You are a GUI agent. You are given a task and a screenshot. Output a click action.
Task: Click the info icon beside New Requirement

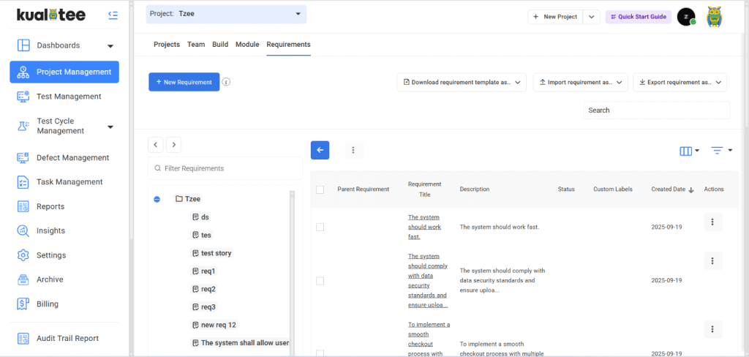[x=226, y=83]
